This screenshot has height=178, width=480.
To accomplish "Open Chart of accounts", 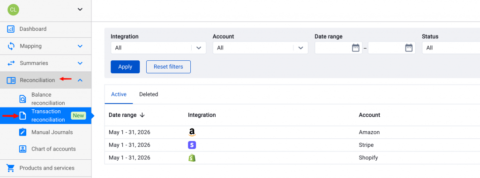I will pos(53,149).
